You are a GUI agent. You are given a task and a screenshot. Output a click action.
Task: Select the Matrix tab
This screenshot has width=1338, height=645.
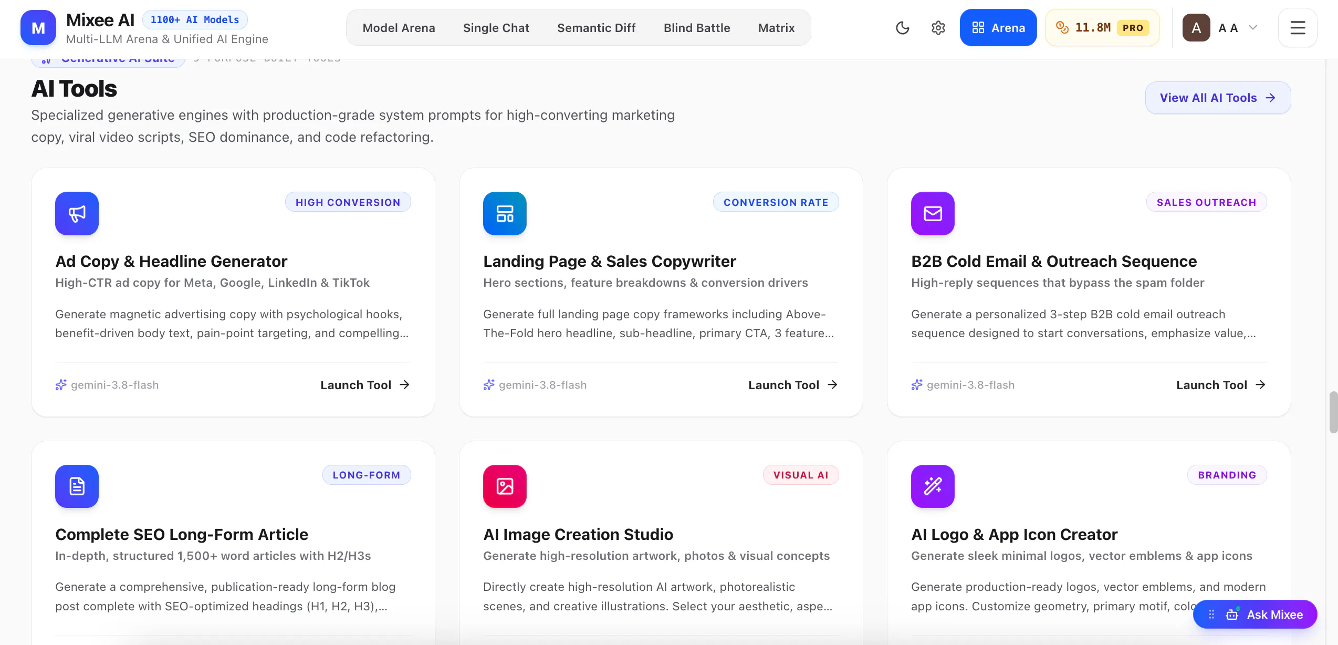point(776,28)
